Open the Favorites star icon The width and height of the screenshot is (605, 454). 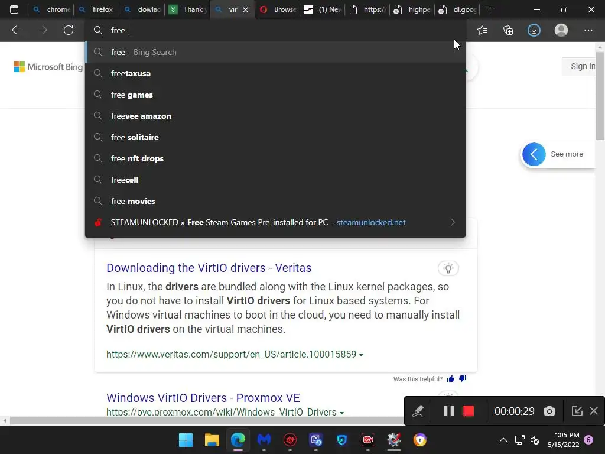click(x=482, y=30)
